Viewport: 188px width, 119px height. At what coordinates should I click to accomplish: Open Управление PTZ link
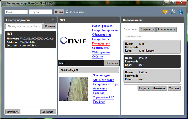(x=103, y=97)
